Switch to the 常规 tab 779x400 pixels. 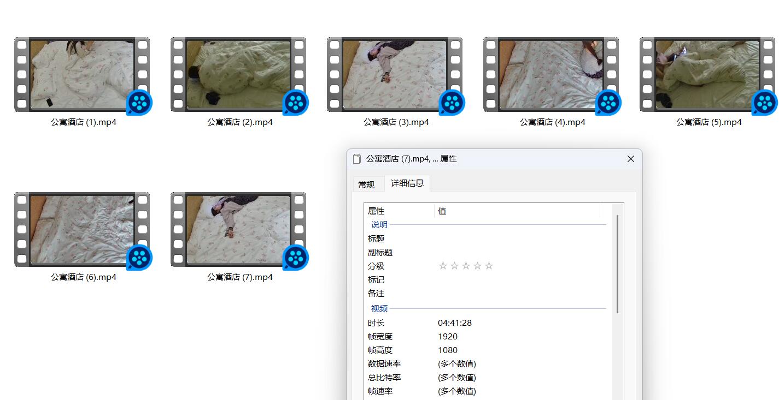coord(366,184)
